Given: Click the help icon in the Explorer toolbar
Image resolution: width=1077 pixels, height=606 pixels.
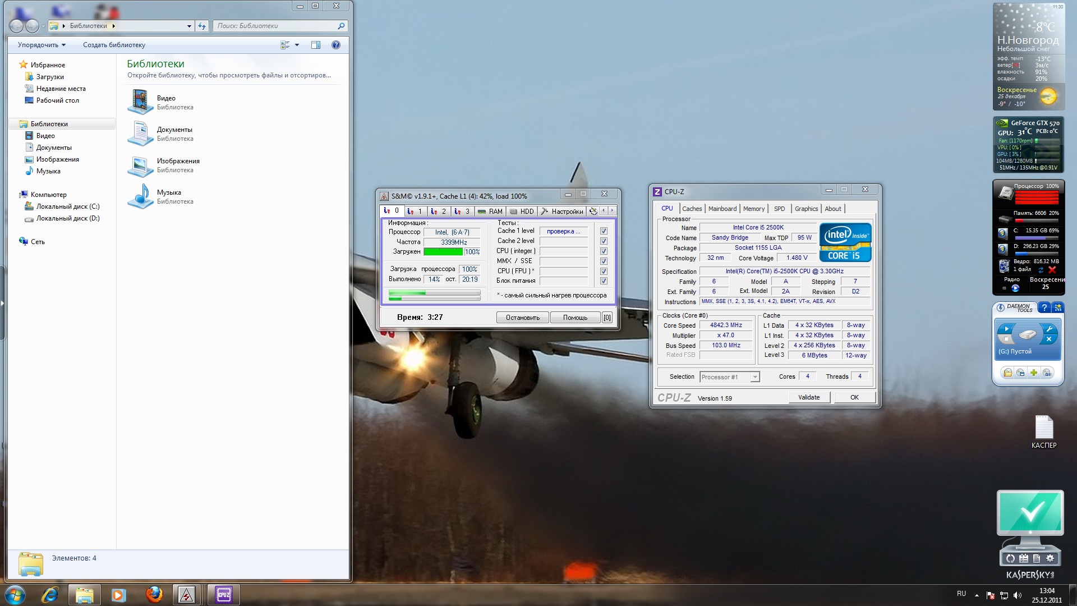Looking at the screenshot, I should click(x=336, y=45).
